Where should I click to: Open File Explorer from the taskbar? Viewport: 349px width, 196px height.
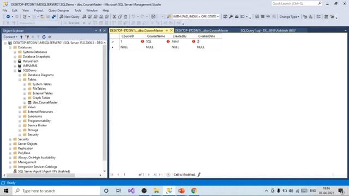[x=157, y=191]
